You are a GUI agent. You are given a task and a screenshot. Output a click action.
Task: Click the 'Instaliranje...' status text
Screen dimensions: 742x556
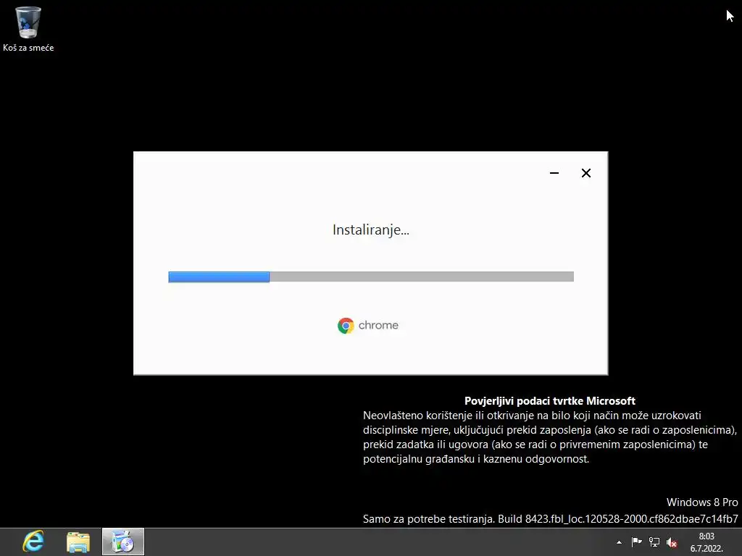point(371,229)
